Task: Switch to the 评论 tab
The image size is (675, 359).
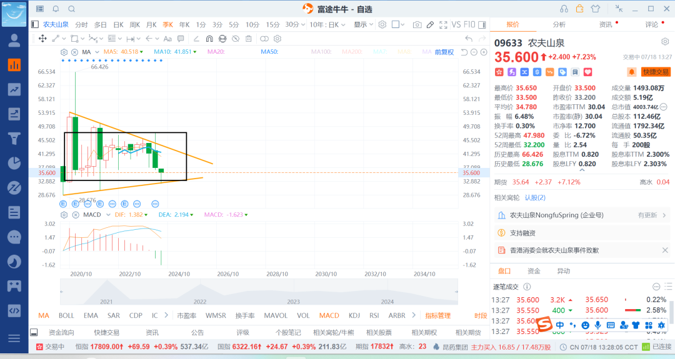Action: (651, 24)
